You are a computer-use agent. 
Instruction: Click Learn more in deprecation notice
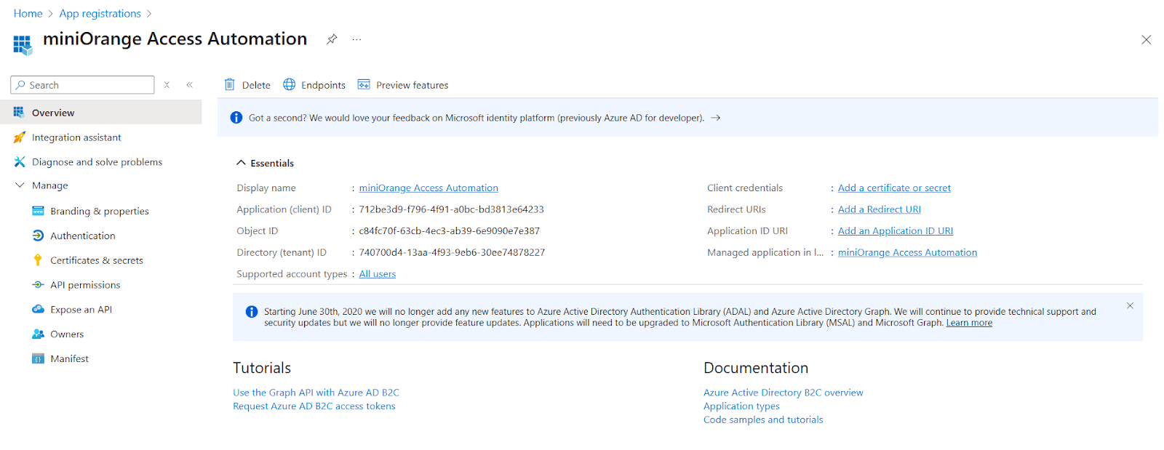pos(969,323)
